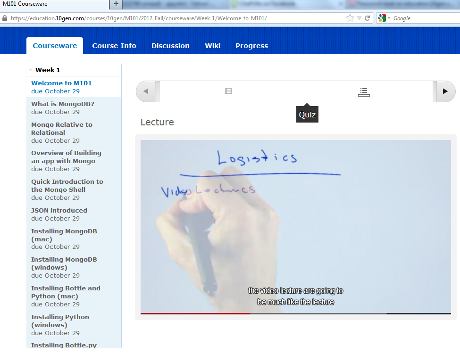Open Installing MongoDB (windows) lesson
Screen dimensions: 460x362
pyautogui.click(x=64, y=263)
